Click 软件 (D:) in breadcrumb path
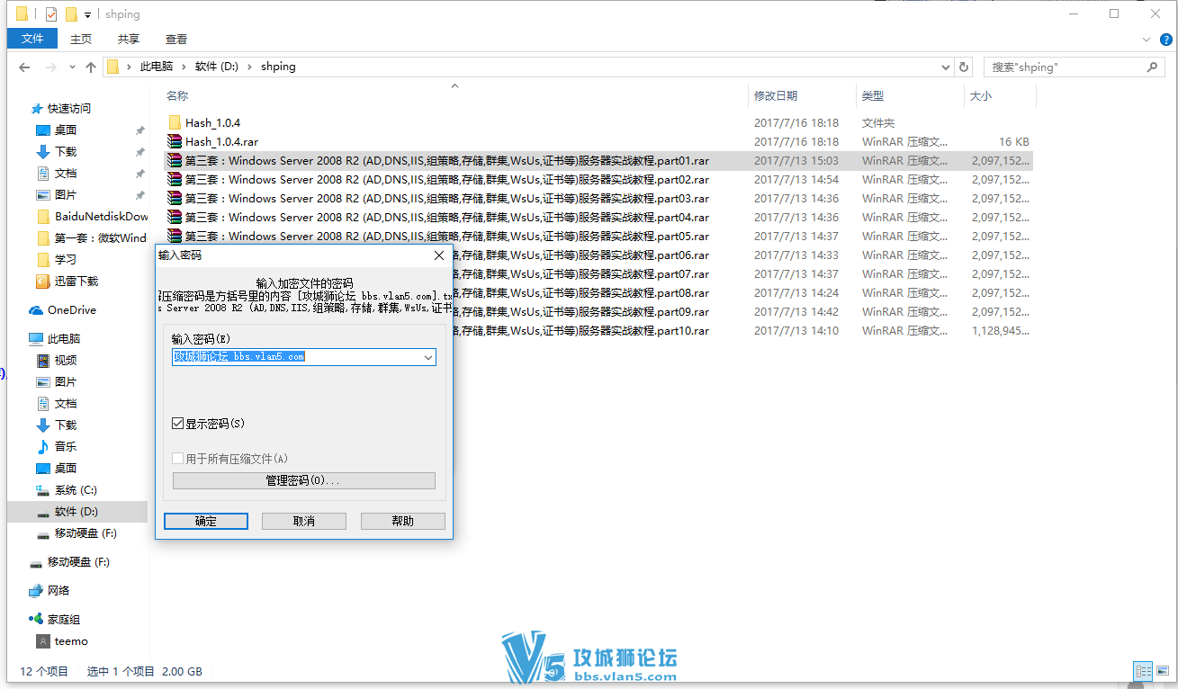Image resolution: width=1178 pixels, height=689 pixels. (x=217, y=67)
